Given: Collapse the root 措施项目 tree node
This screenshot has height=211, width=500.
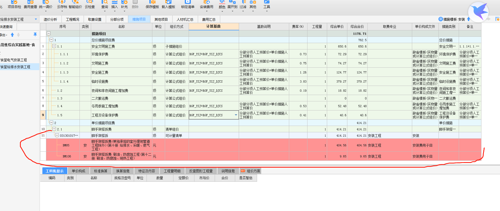Looking at the screenshot, I should 48,33.
